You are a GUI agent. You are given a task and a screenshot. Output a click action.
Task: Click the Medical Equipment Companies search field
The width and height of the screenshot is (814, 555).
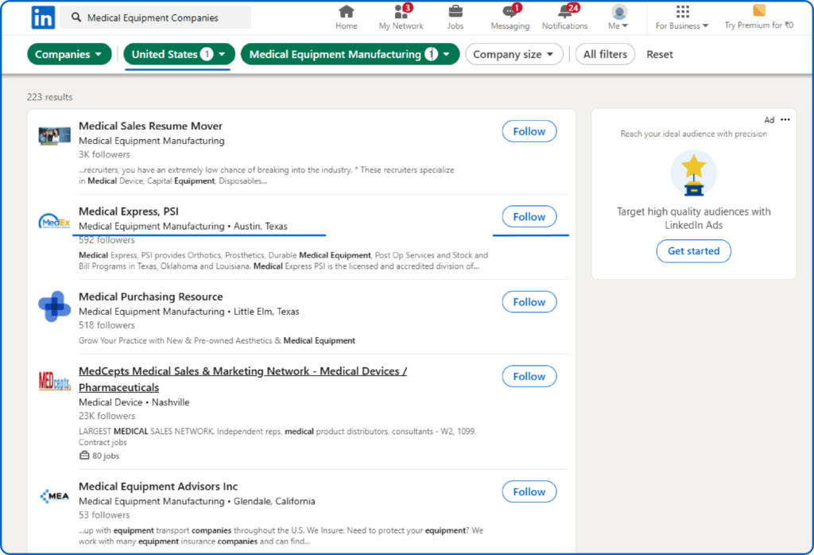click(156, 17)
